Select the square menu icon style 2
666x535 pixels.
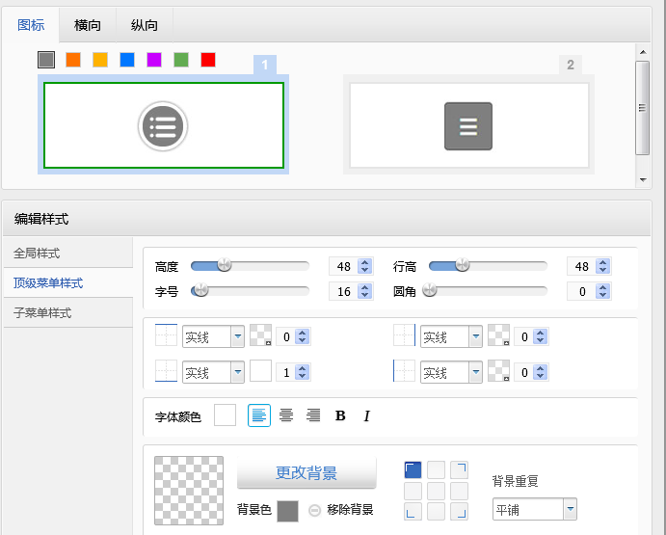coord(468,125)
